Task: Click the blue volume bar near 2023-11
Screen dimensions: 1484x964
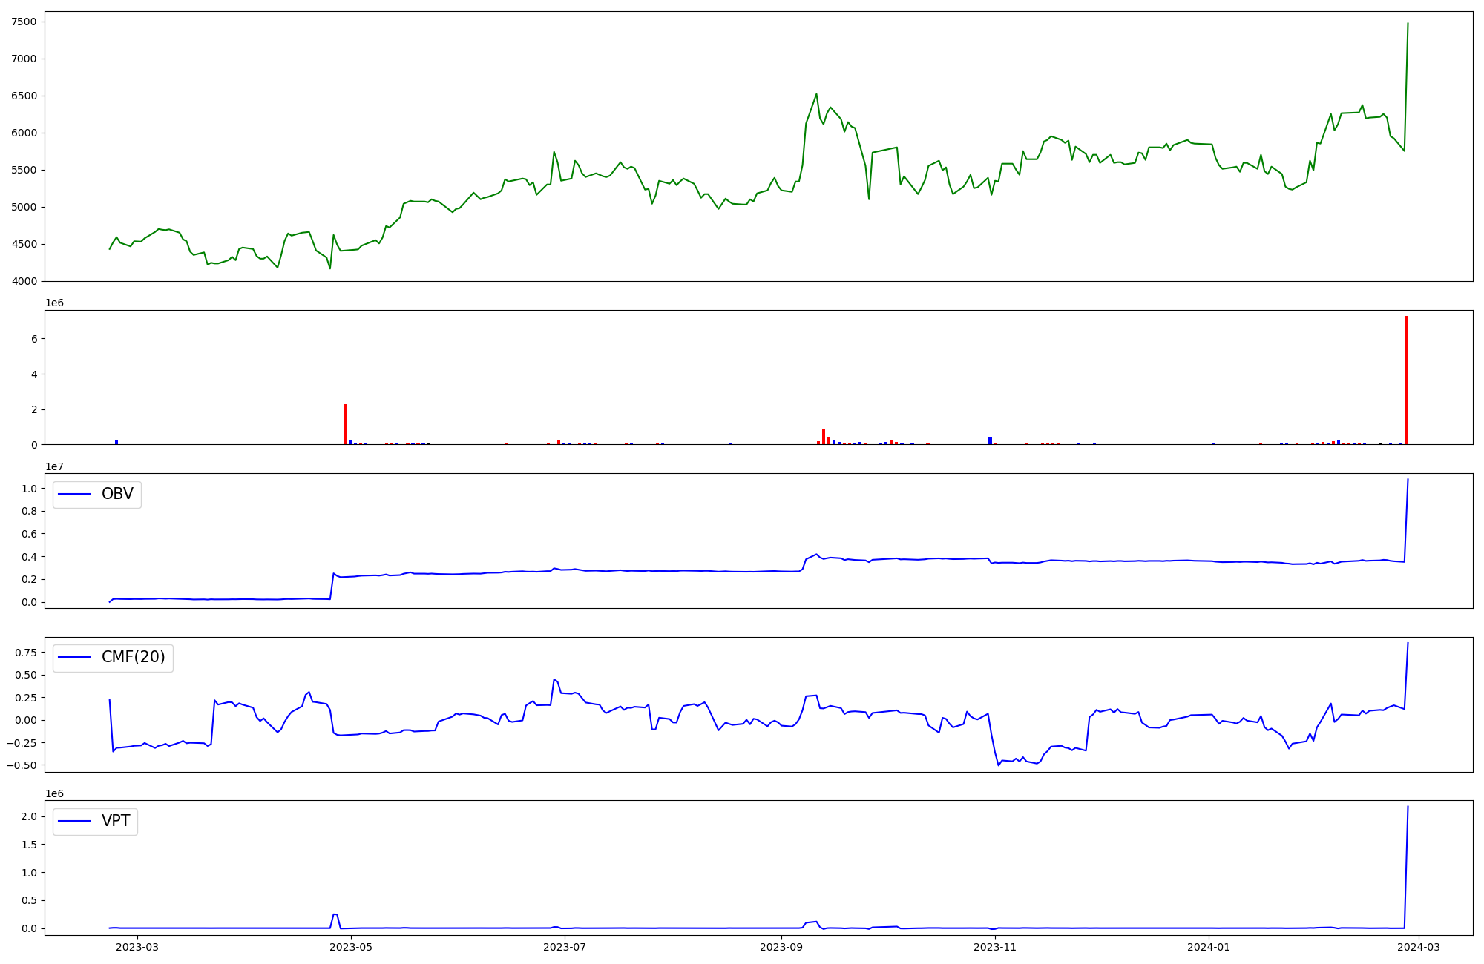Action: click(x=990, y=440)
